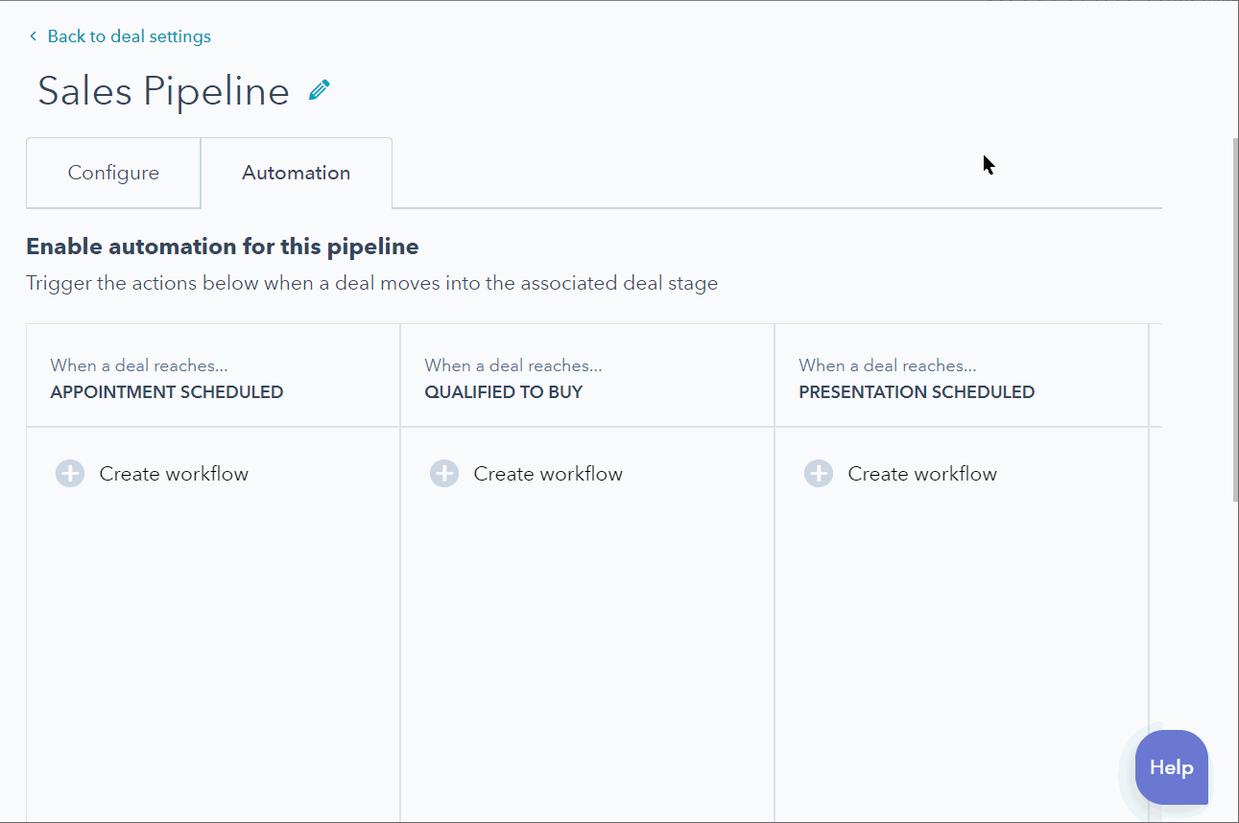Viewport: 1239px width, 823px height.
Task: Click the Presentation Scheduled stage header
Action: click(x=917, y=391)
